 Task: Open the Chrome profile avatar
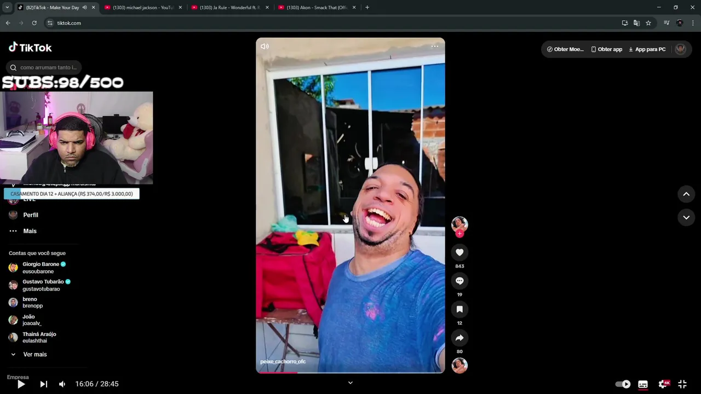[680, 23]
